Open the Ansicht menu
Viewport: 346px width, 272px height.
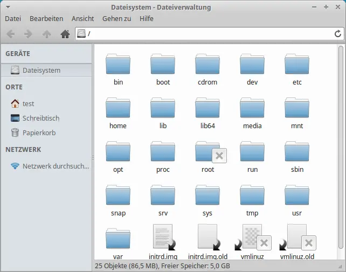(82, 18)
